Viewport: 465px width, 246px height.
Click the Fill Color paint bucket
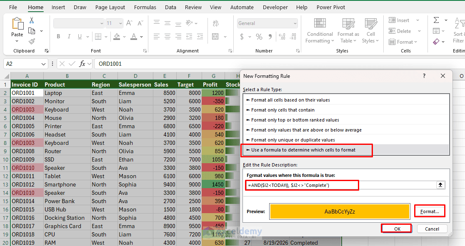coord(117,37)
